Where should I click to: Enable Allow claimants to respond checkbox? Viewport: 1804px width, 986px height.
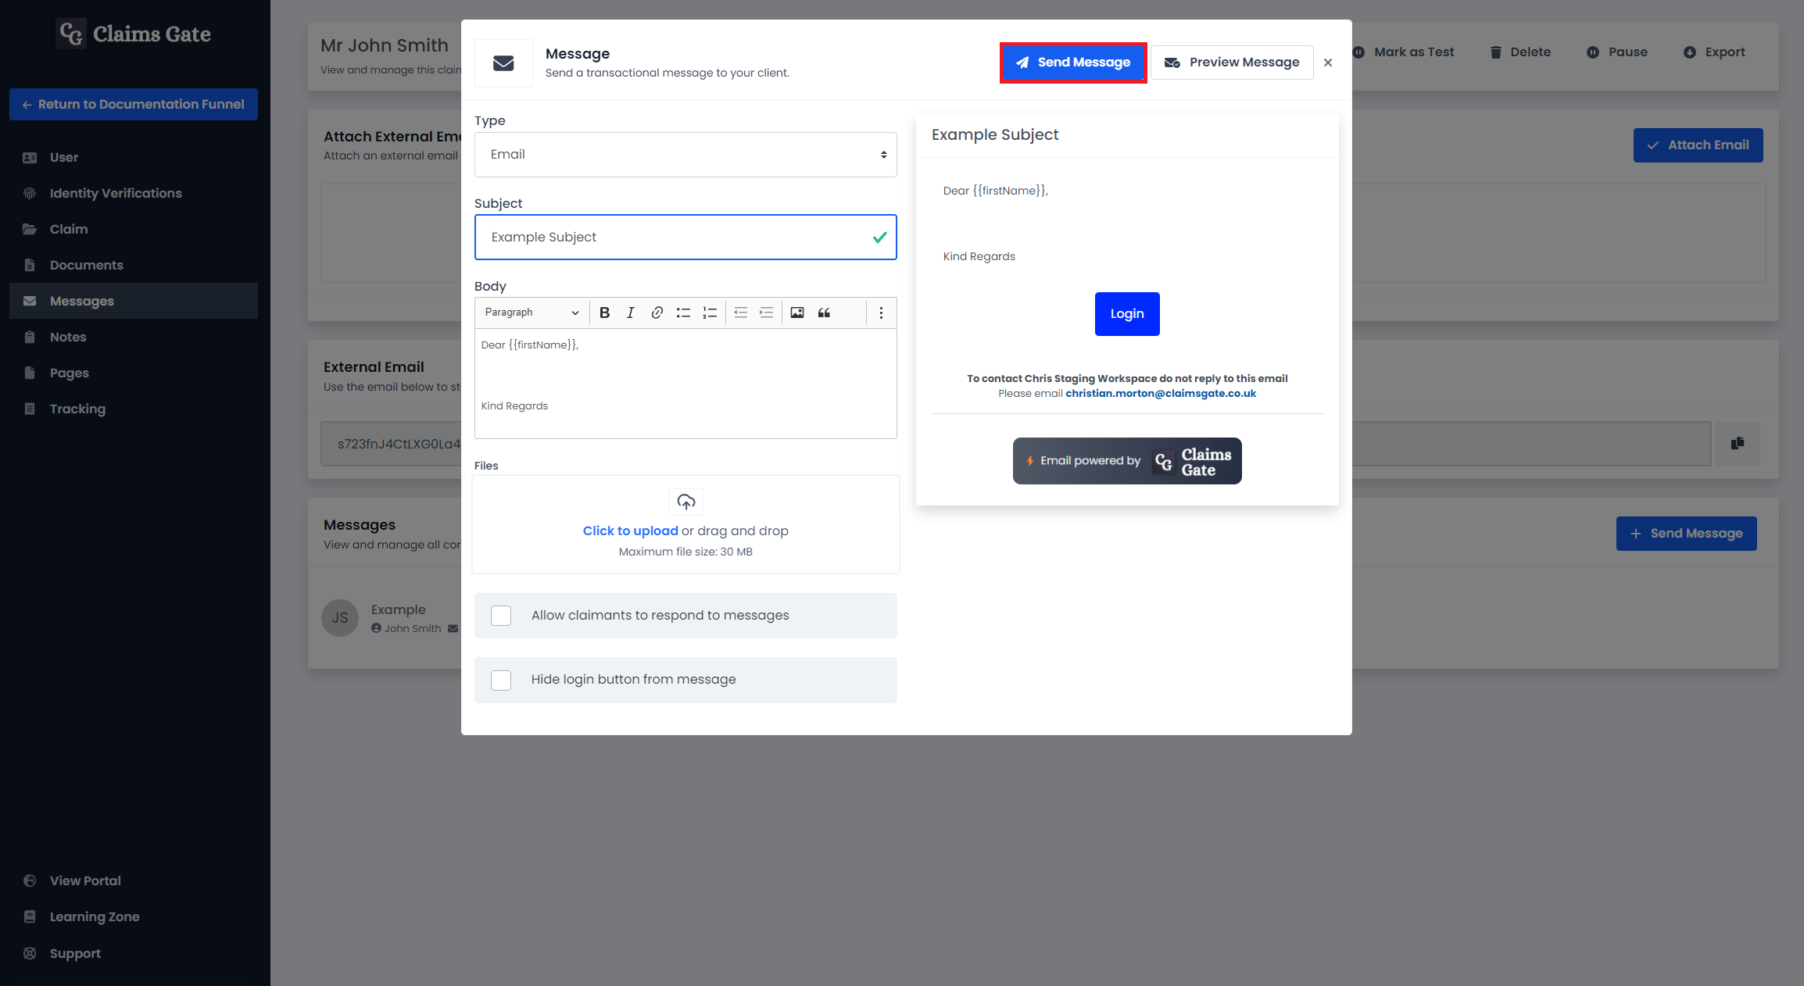click(502, 614)
